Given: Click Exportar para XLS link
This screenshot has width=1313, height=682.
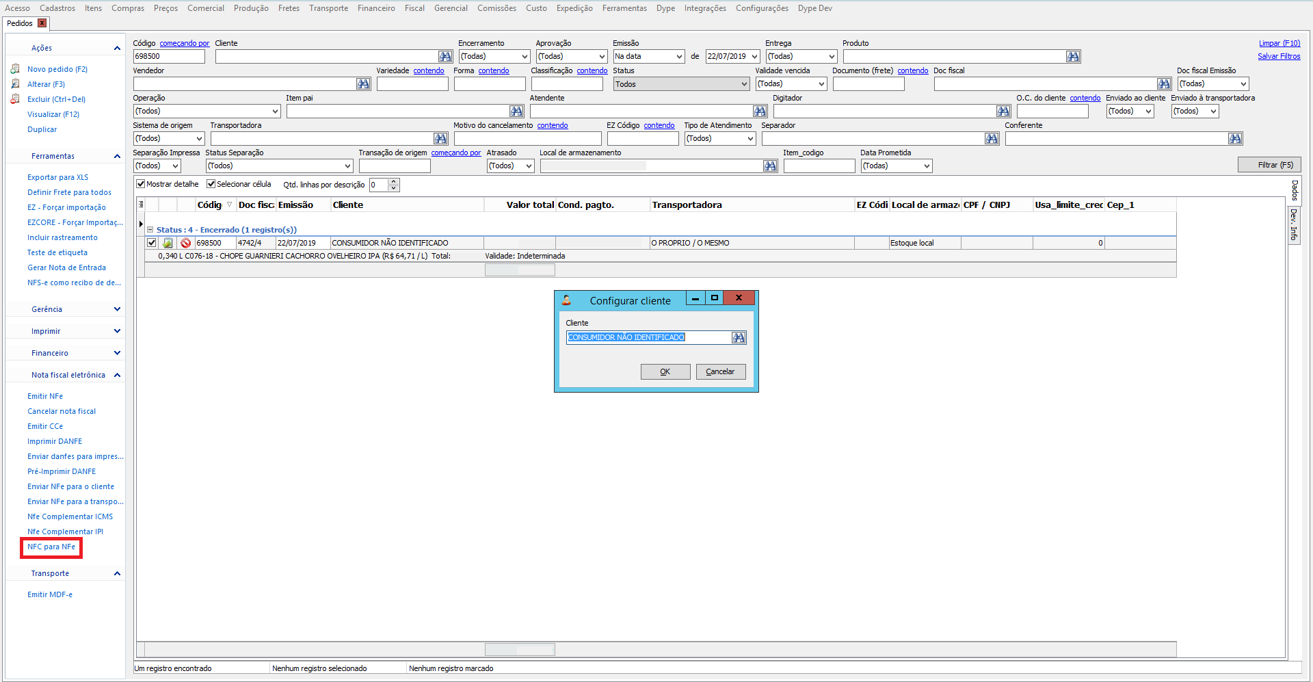Looking at the screenshot, I should [x=57, y=177].
